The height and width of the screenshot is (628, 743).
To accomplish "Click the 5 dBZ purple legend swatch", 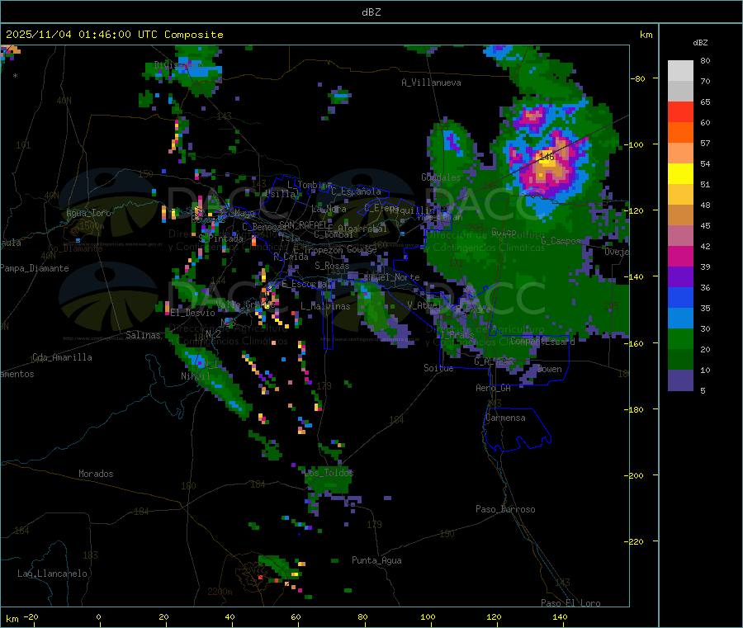I will tap(680, 380).
